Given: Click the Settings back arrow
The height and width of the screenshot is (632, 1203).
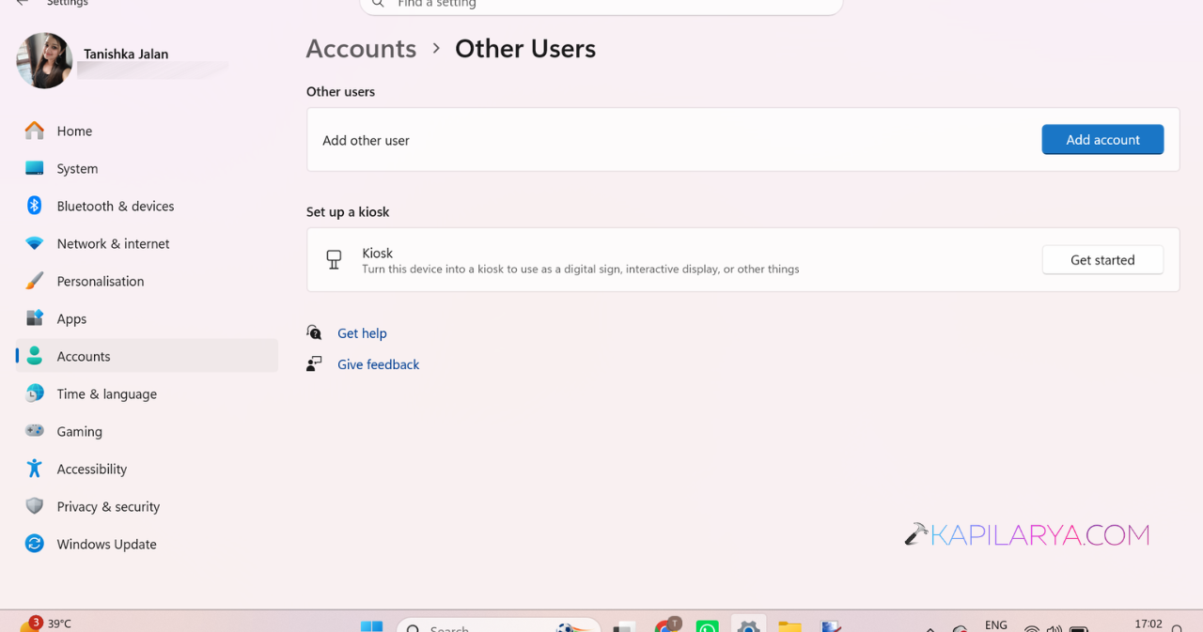Looking at the screenshot, I should coord(23,3).
